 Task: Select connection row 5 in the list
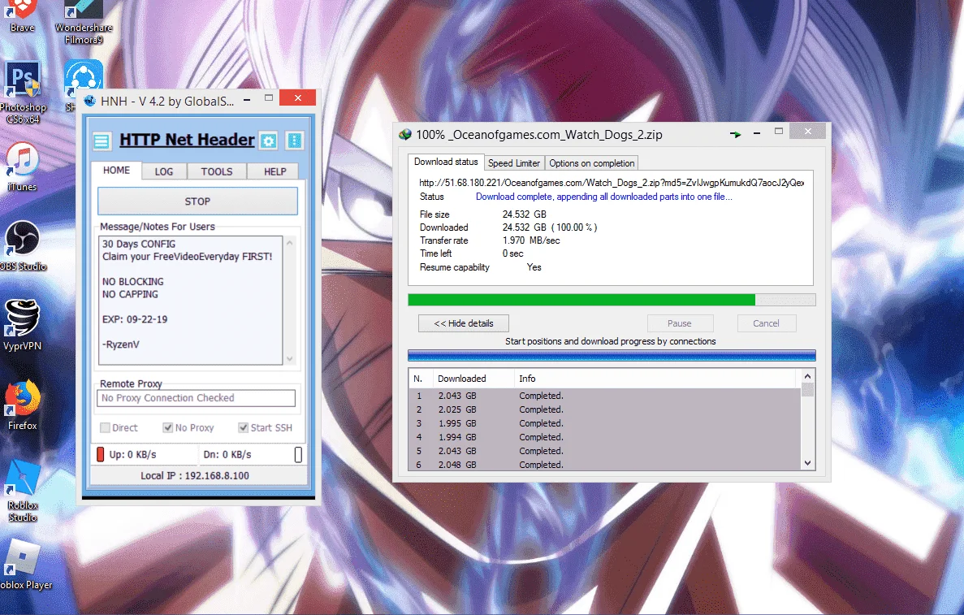point(605,451)
